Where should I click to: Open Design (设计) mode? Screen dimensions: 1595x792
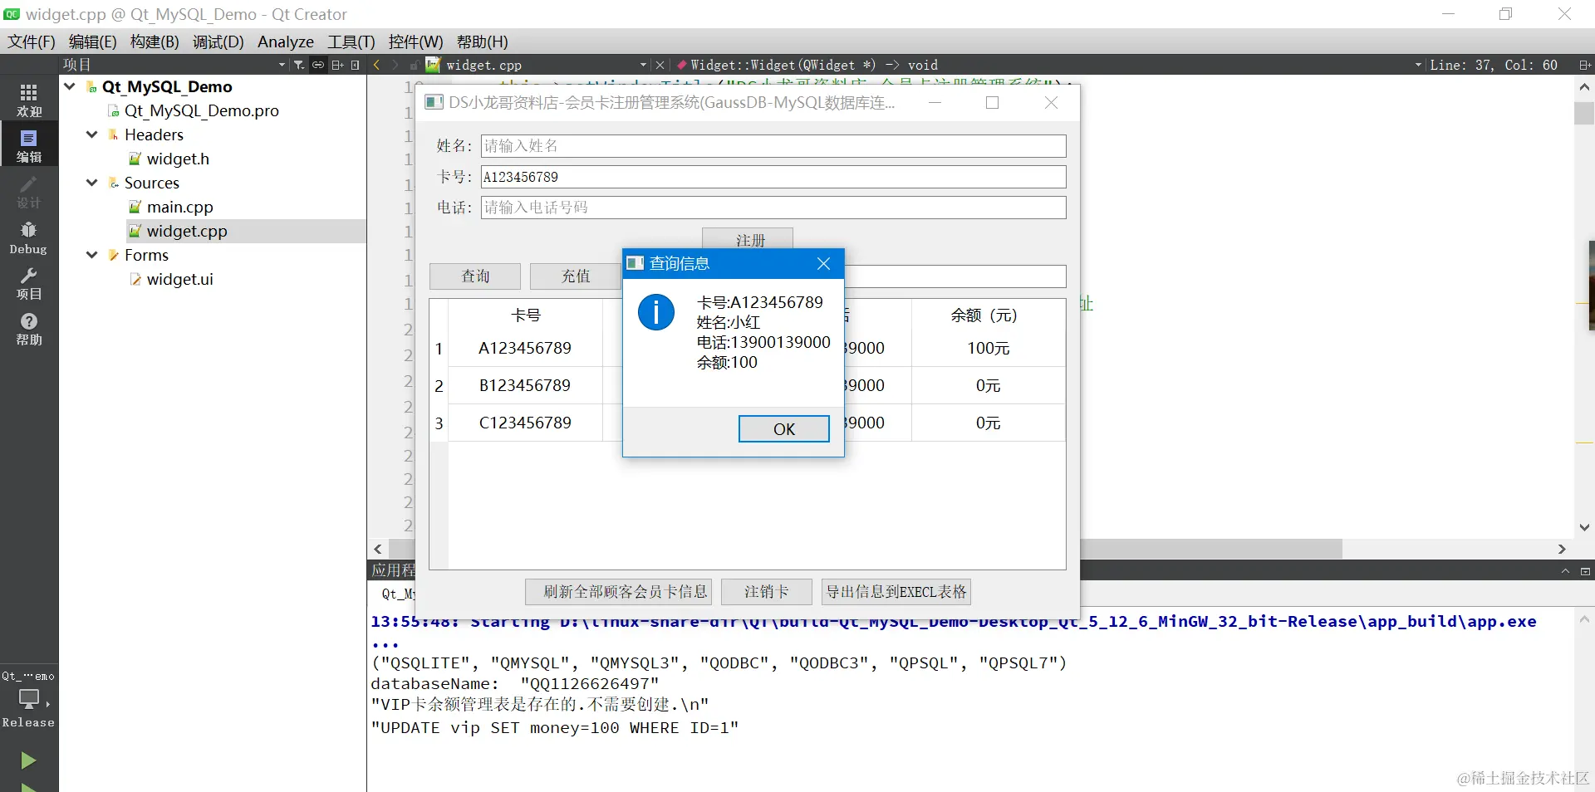pyautogui.click(x=29, y=192)
